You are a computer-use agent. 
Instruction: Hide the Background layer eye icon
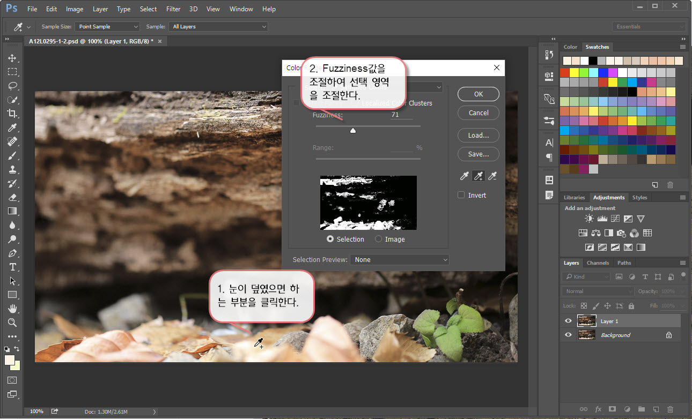tap(568, 335)
